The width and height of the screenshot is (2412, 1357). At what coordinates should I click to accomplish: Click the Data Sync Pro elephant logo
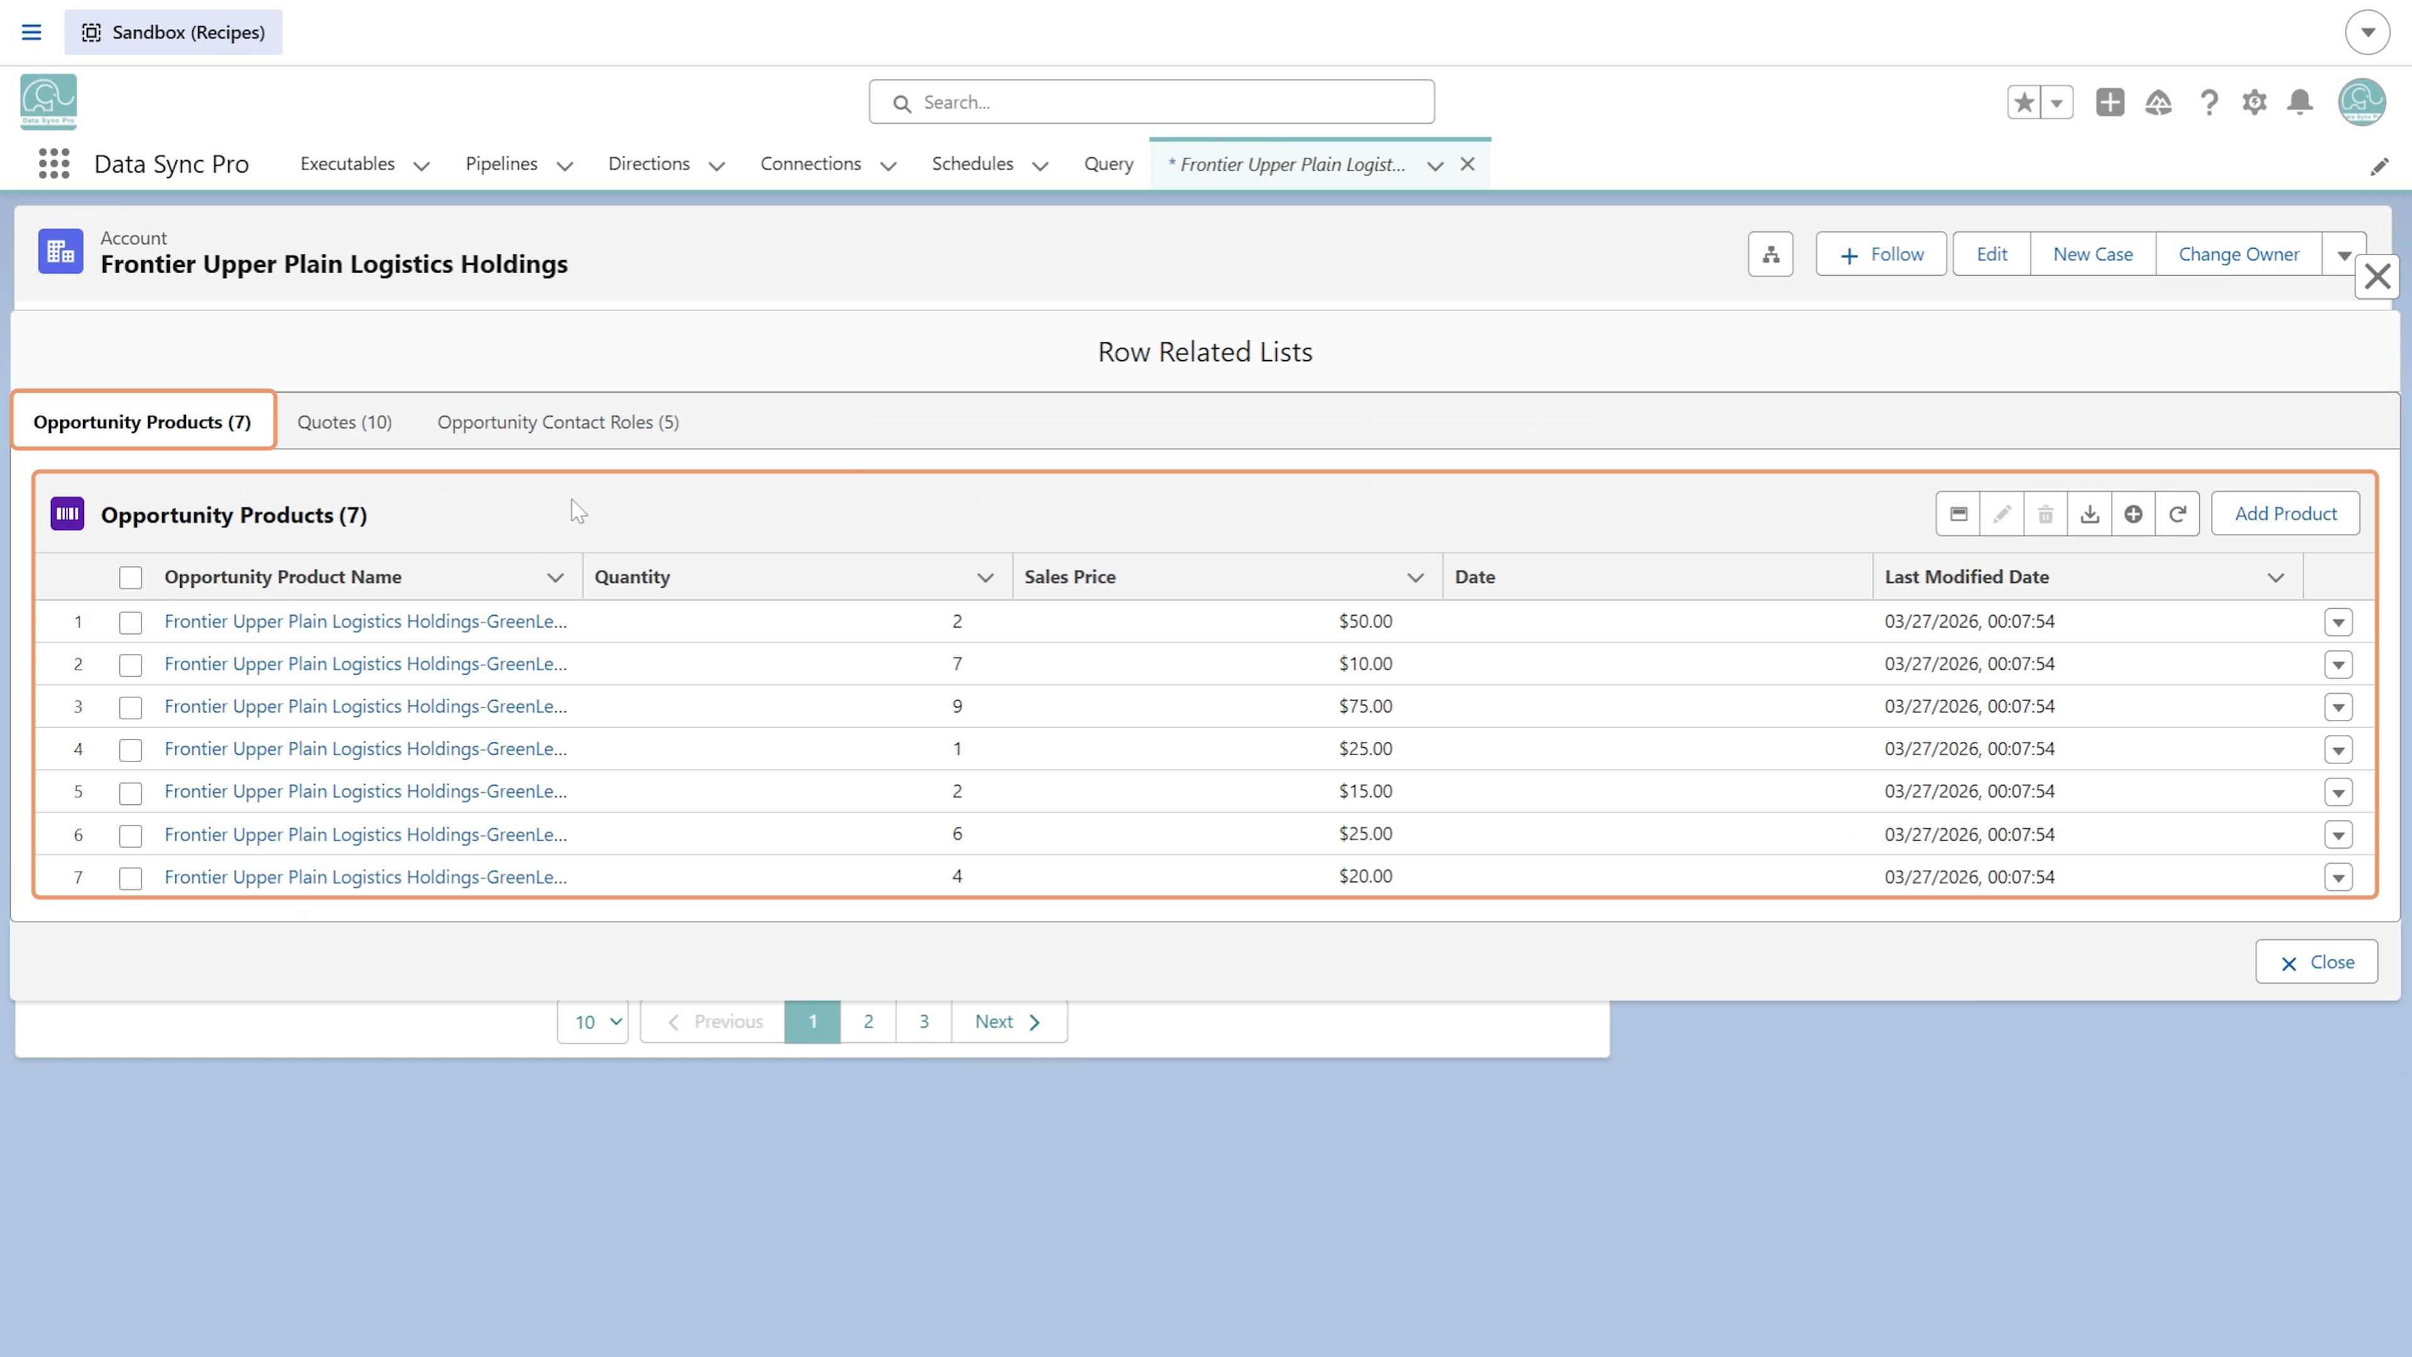(x=49, y=101)
